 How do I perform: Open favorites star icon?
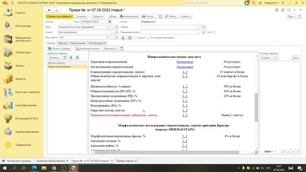tap(260, 3)
